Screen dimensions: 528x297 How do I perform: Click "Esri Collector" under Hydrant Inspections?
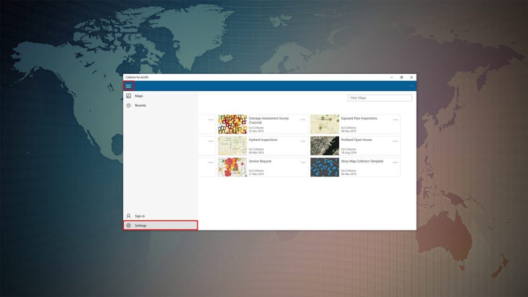tap(256, 149)
